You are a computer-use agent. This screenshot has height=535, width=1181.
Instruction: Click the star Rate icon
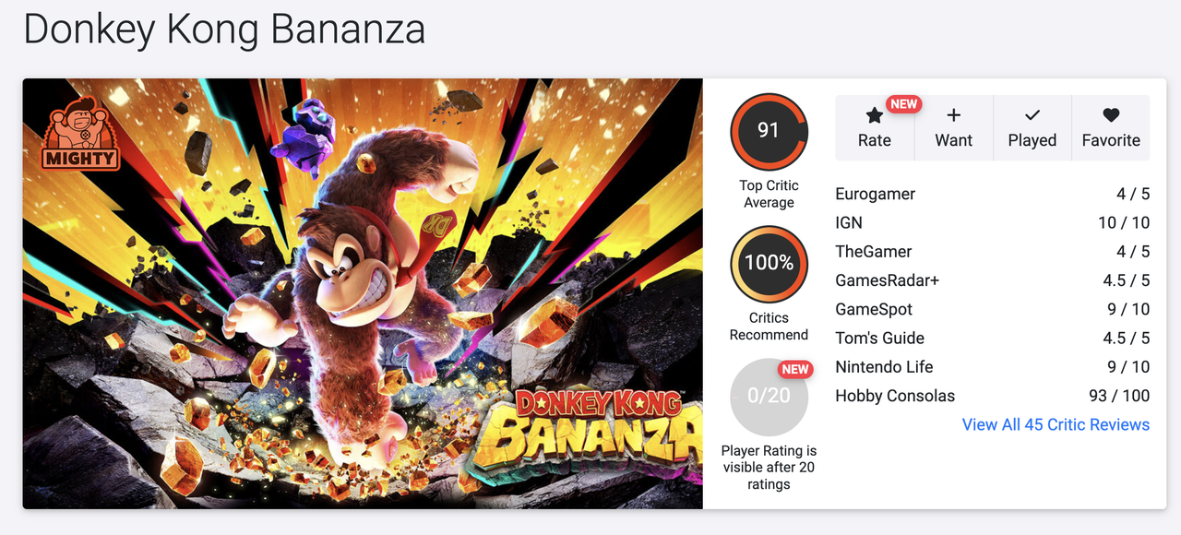874,116
